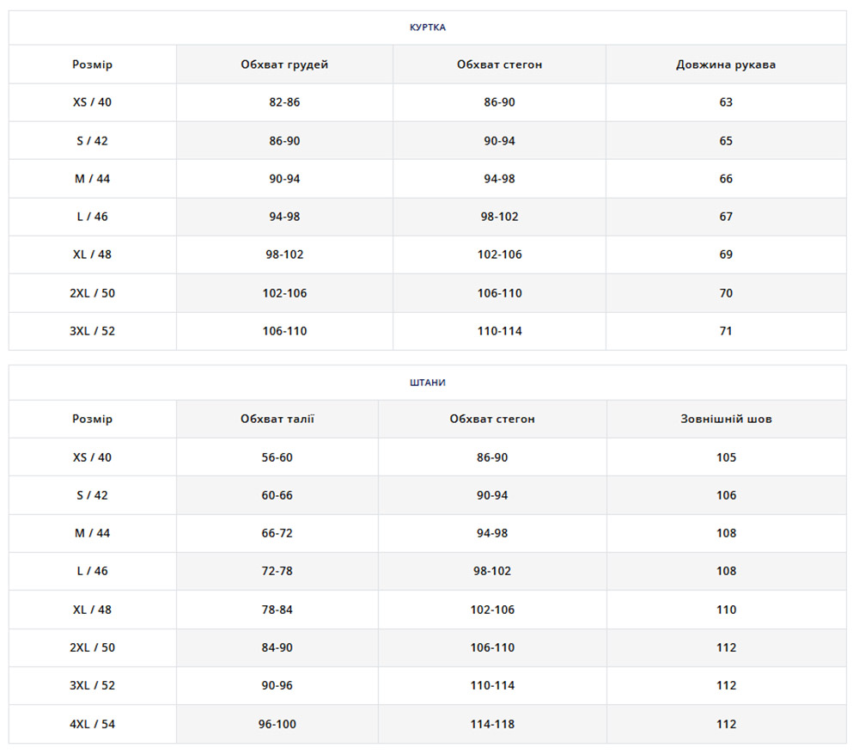Image resolution: width=859 pixels, height=754 pixels.
Task: Select sleeve length value 71
Action: point(726,331)
